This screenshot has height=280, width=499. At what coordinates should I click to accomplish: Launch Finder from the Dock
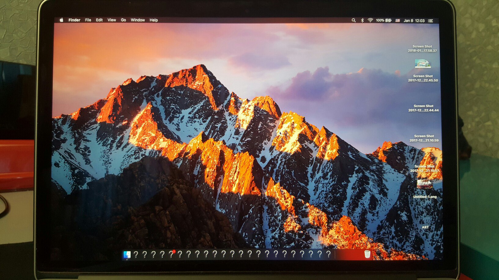pos(127,254)
